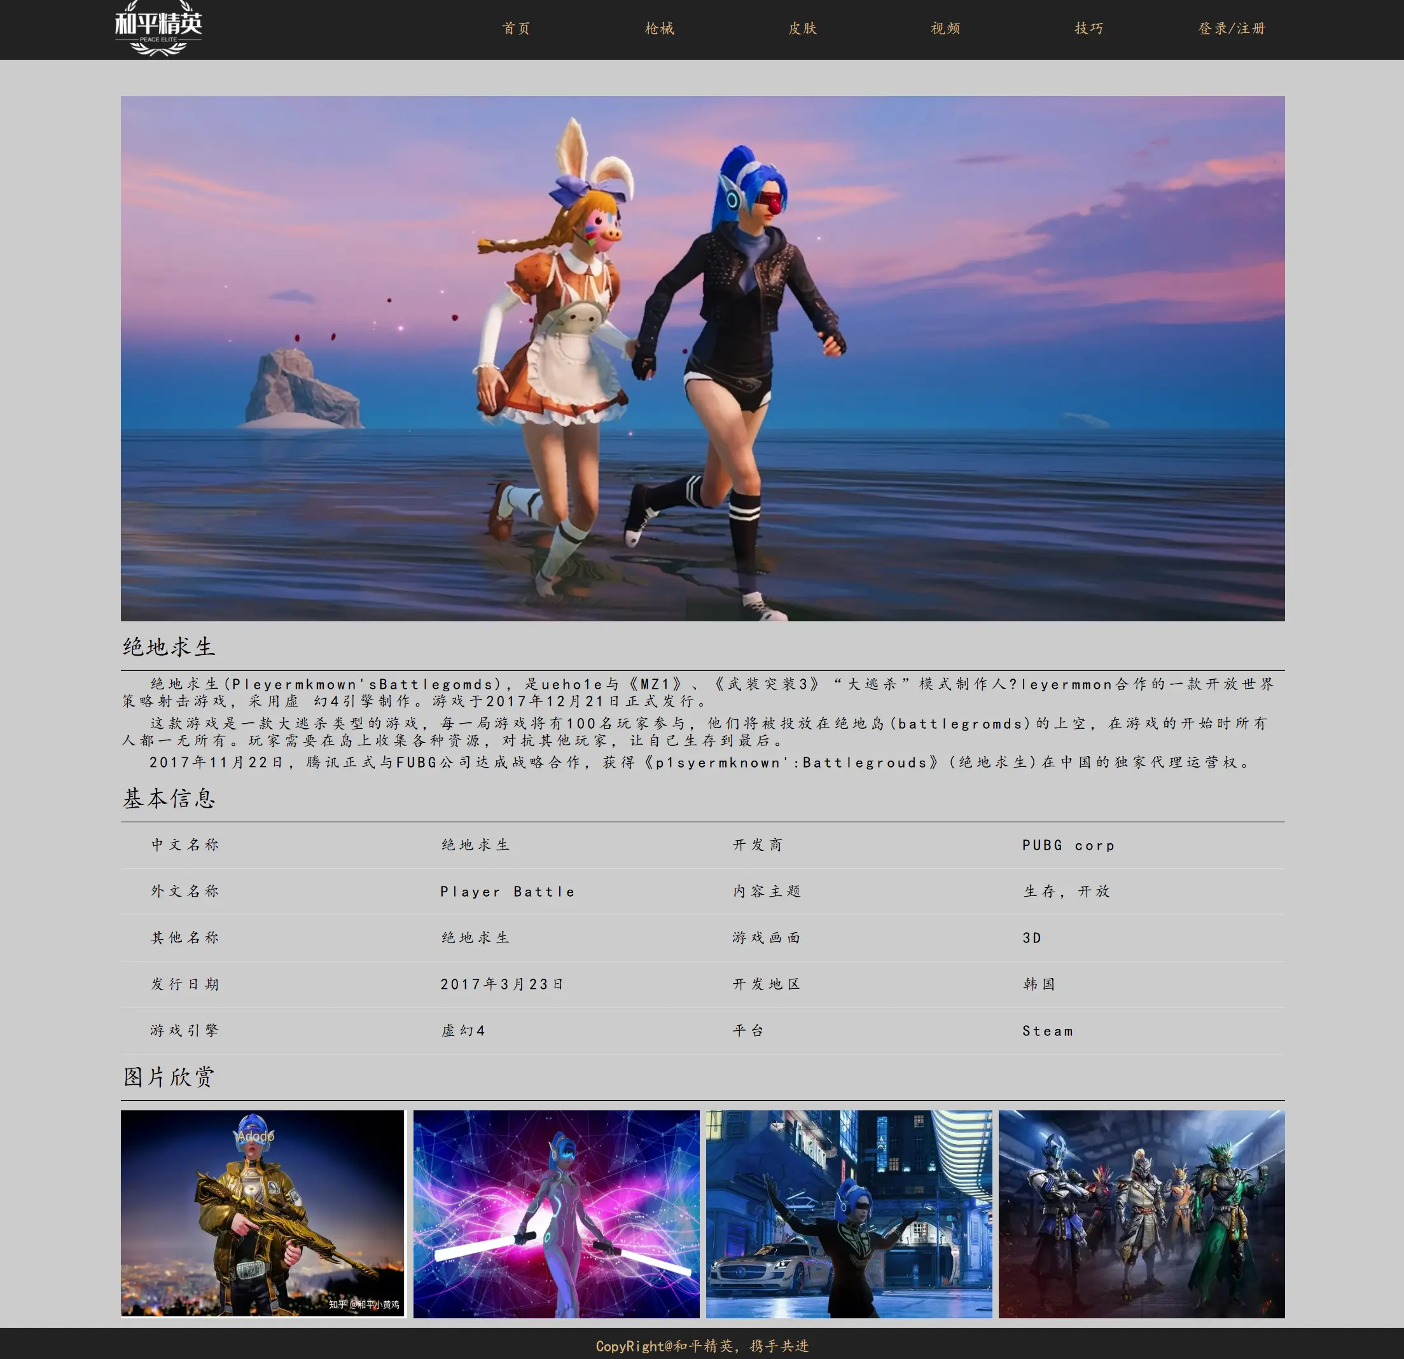Go to the 枪械 nav item
The height and width of the screenshot is (1359, 1404).
point(659,29)
